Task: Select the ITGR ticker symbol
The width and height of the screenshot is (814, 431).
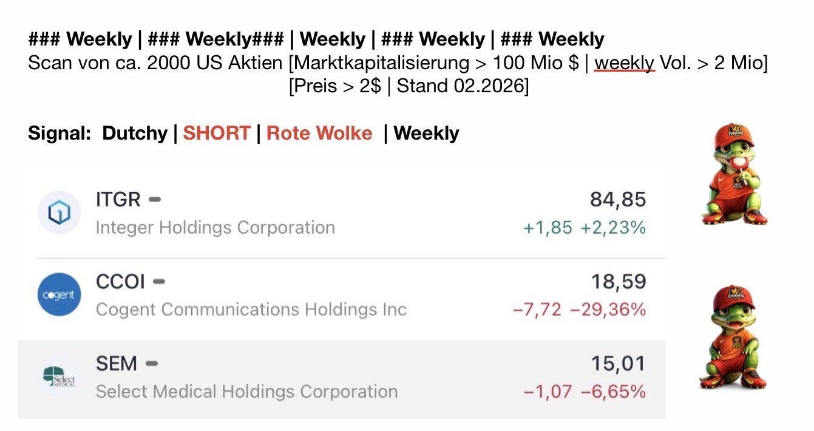Action: [x=118, y=199]
